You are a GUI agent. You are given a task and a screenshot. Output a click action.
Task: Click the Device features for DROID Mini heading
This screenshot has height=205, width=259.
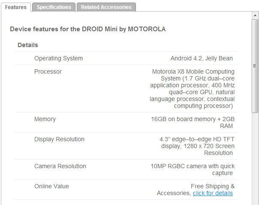tap(88, 29)
